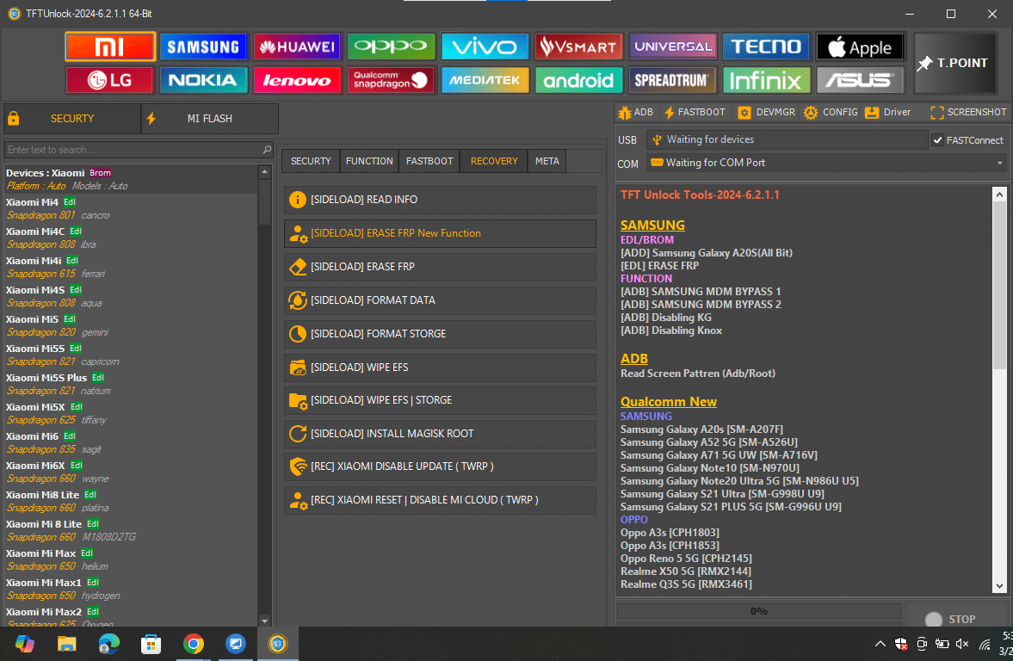This screenshot has width=1013, height=661.
Task: Run SIDELOAD ERASE FRP New Function
Action: pyautogui.click(x=440, y=233)
